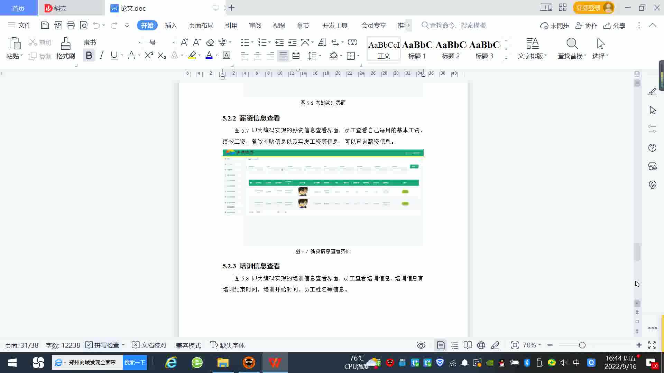Open Text Layout tool
This screenshot has height=373, width=664.
[x=532, y=48]
